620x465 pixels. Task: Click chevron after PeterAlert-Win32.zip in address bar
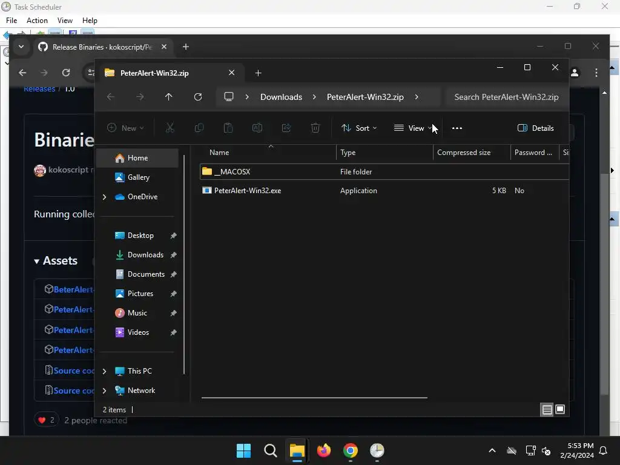(417, 97)
